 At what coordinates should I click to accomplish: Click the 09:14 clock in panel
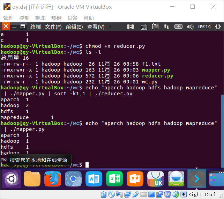(x=204, y=27)
